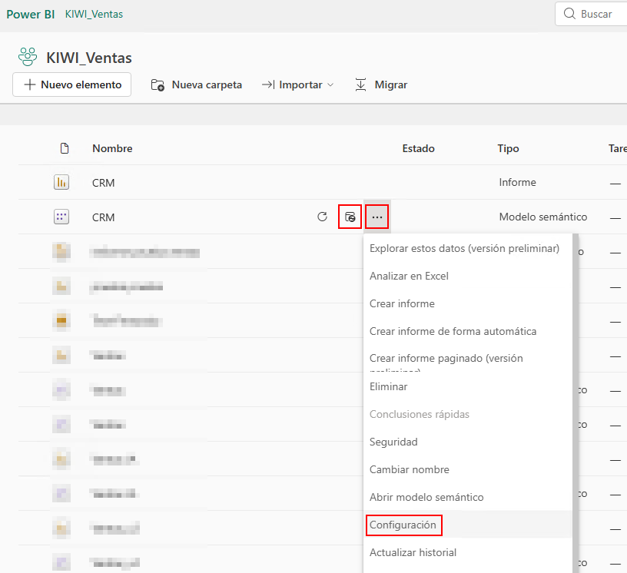Viewport: 627px width, 573px height.
Task: Choose Eliminar from the context menu
Action: tap(389, 387)
